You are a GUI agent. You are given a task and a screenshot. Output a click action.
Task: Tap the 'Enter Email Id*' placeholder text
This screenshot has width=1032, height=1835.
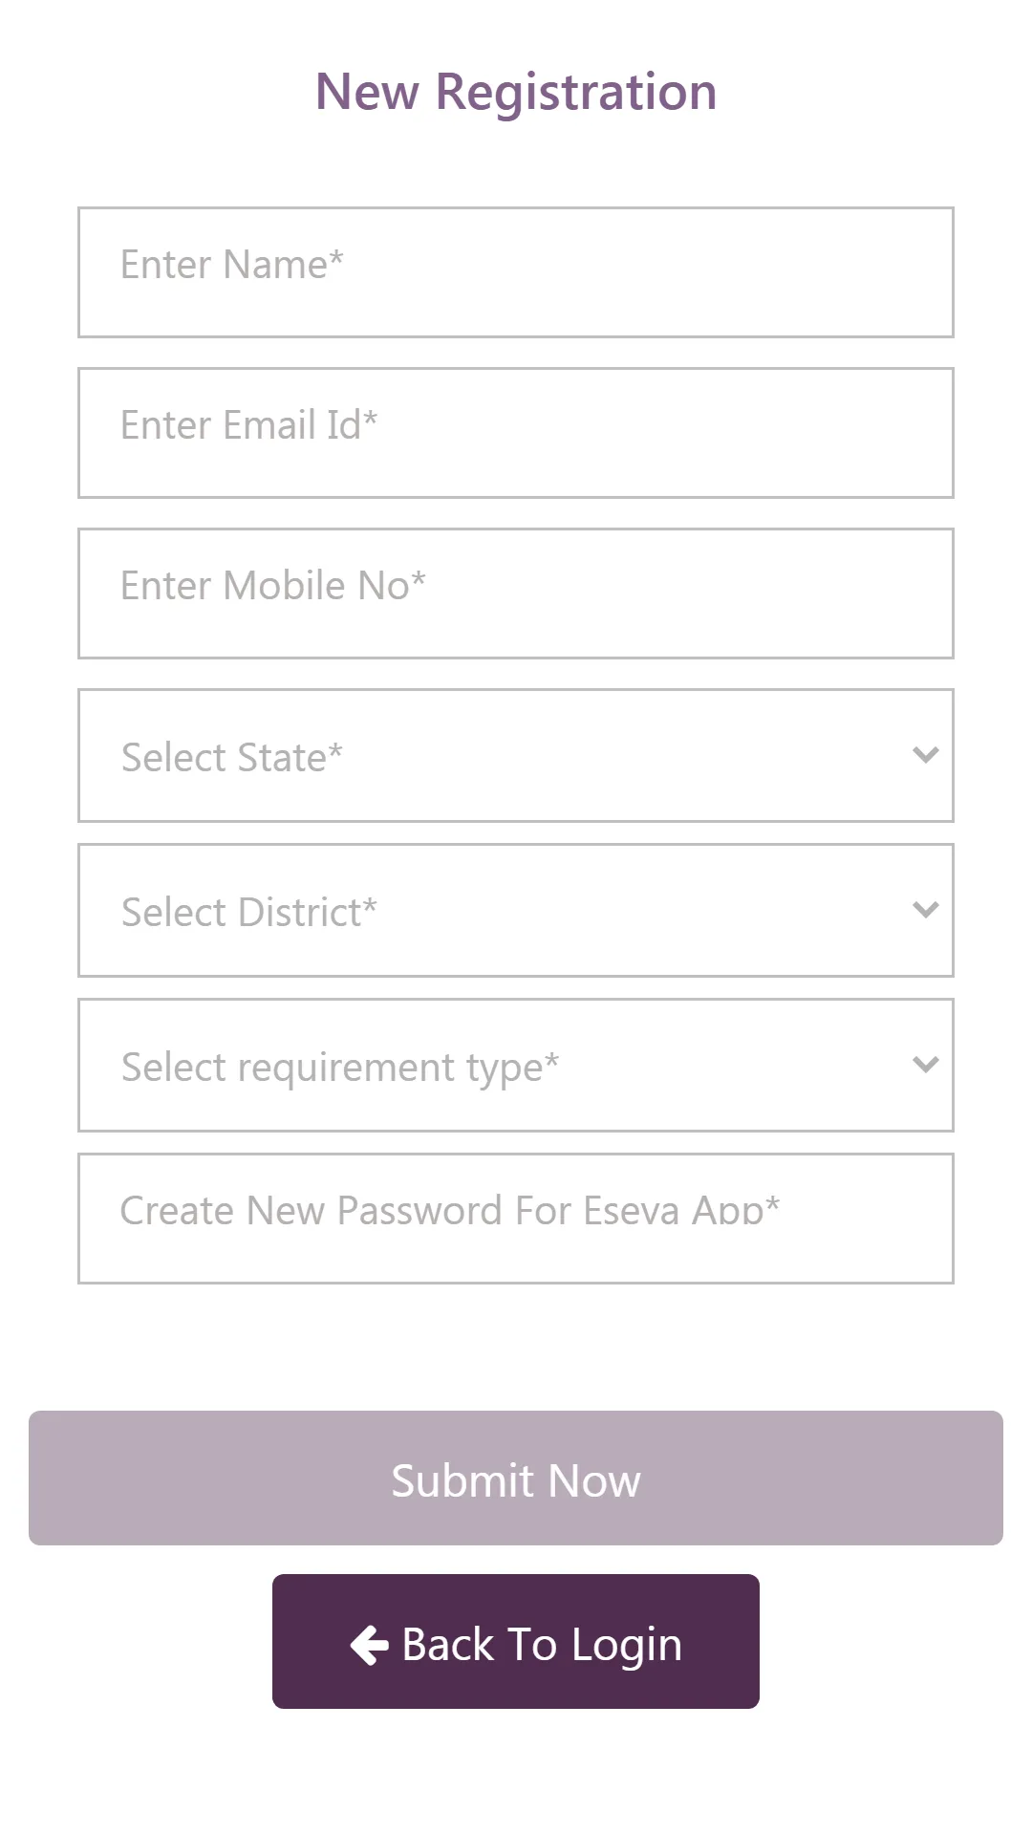(x=248, y=425)
